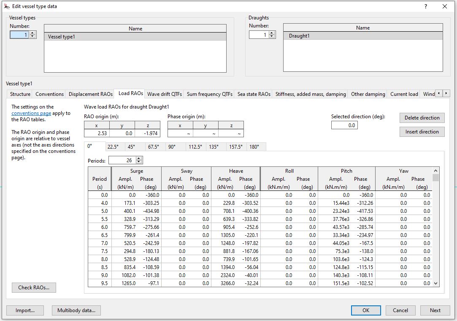
Task: Confirm with the OK button
Action: [366, 310]
